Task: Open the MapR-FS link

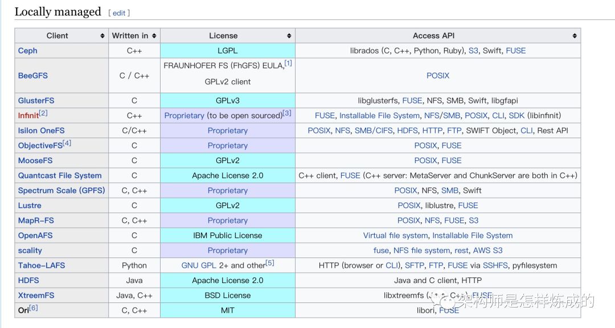Action: click(x=36, y=221)
